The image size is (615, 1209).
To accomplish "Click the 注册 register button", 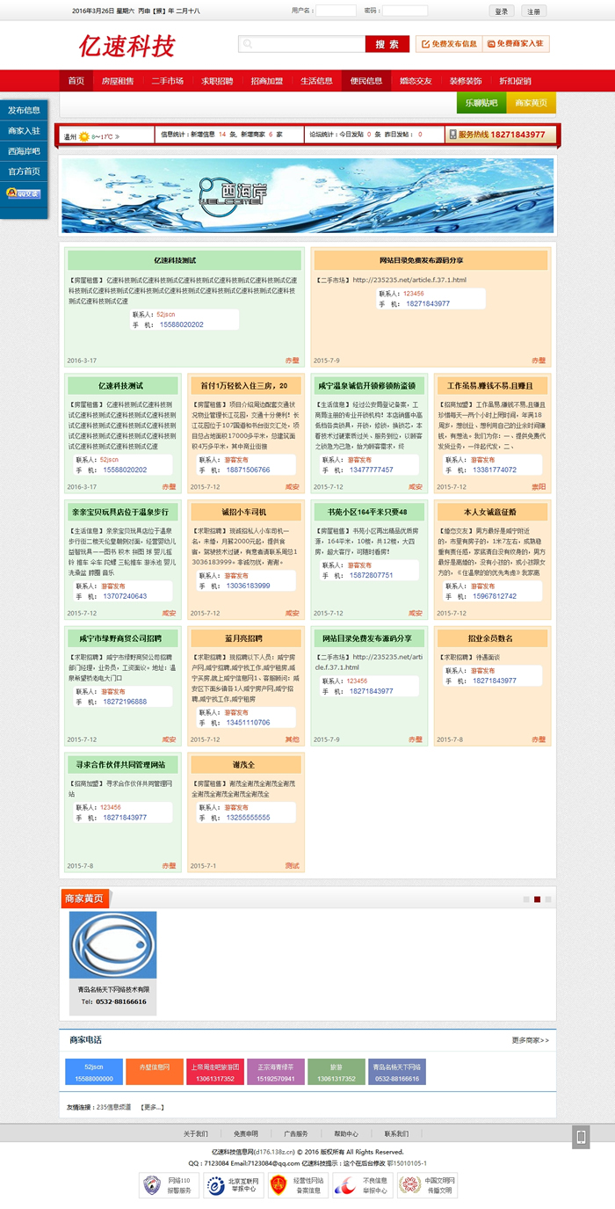I will click(x=533, y=11).
